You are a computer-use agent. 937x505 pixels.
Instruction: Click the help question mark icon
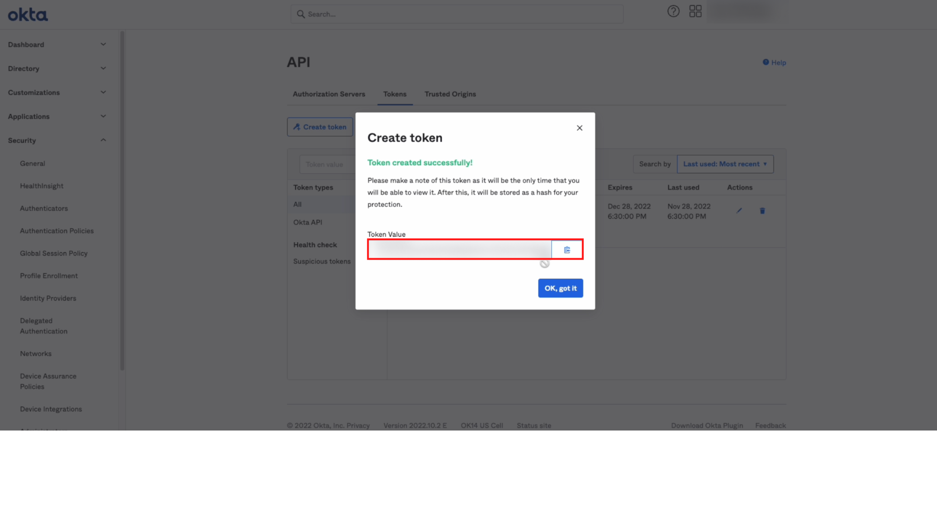click(x=673, y=11)
